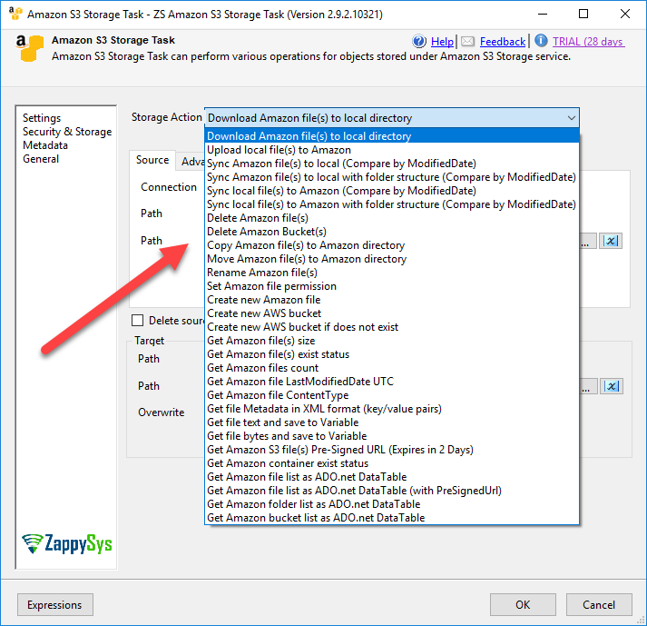Screen dimensions: 647x626
Task: Choose Sync local file(s) to Amazon (Compare by ModifiedDate)
Action: point(392,191)
